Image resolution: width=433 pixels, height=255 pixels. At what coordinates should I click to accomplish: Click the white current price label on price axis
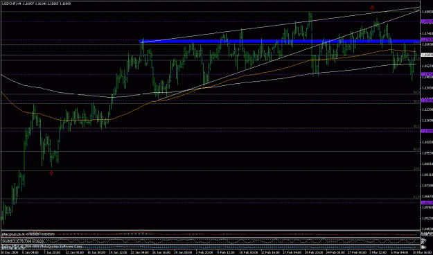coord(426,55)
